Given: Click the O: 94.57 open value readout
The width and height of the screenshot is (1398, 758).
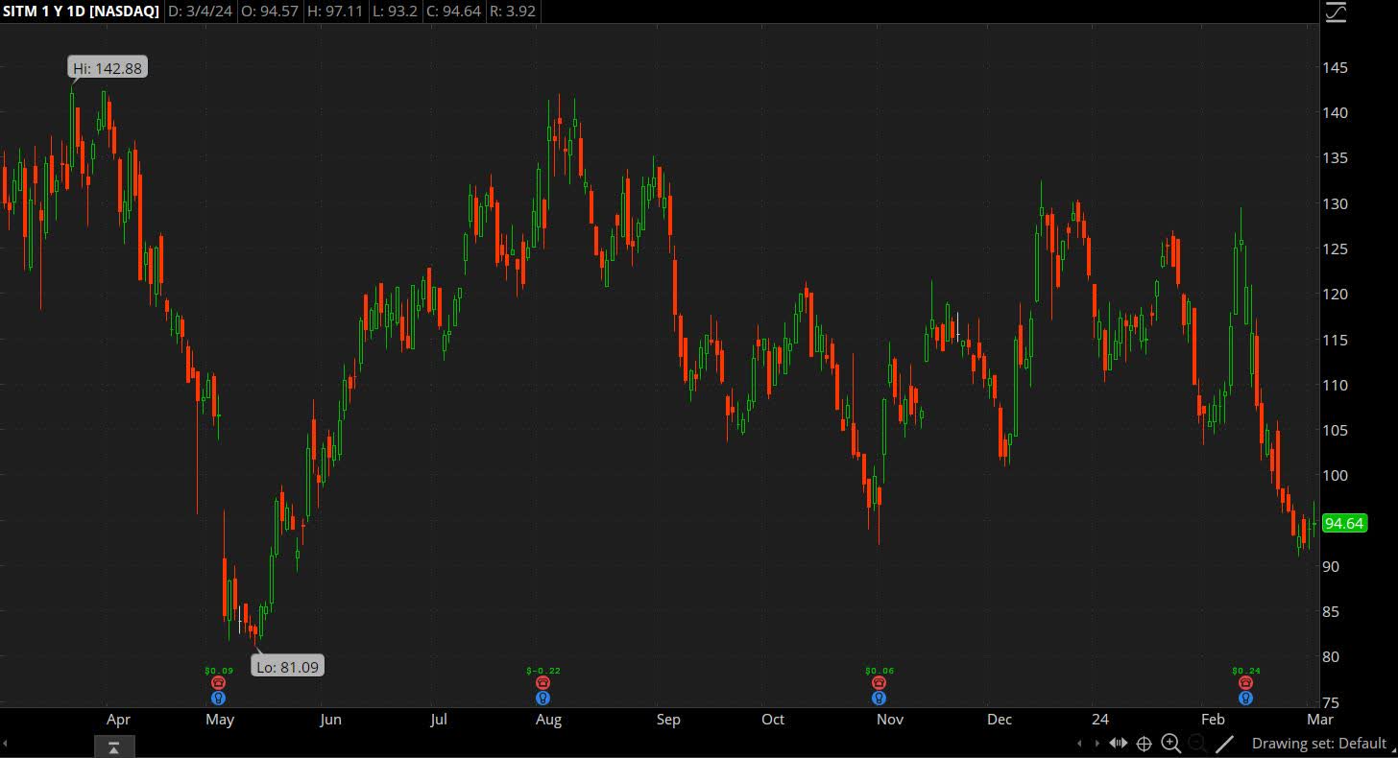Looking at the screenshot, I should pos(270,12).
